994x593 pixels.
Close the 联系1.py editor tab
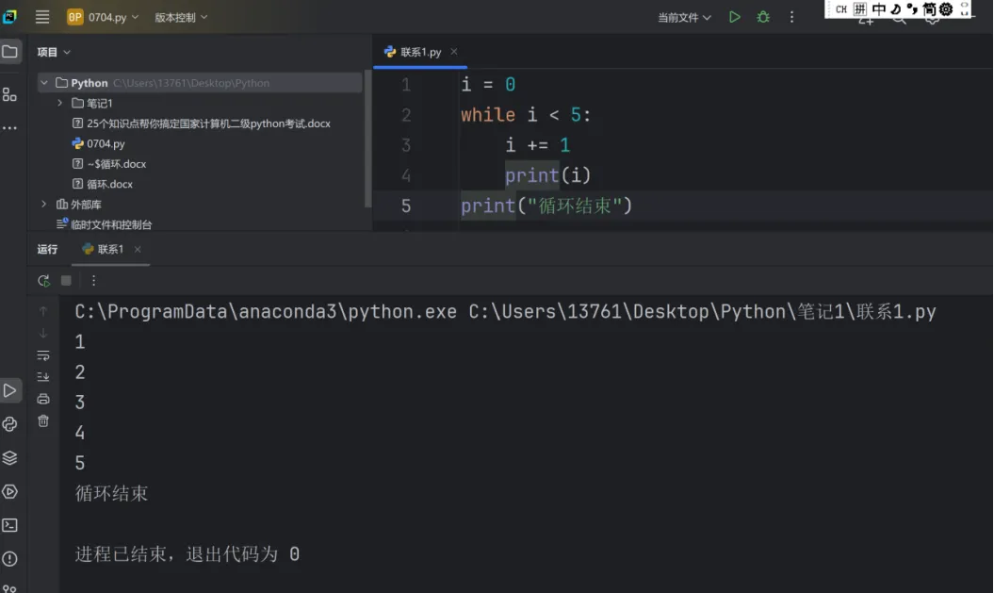click(454, 51)
